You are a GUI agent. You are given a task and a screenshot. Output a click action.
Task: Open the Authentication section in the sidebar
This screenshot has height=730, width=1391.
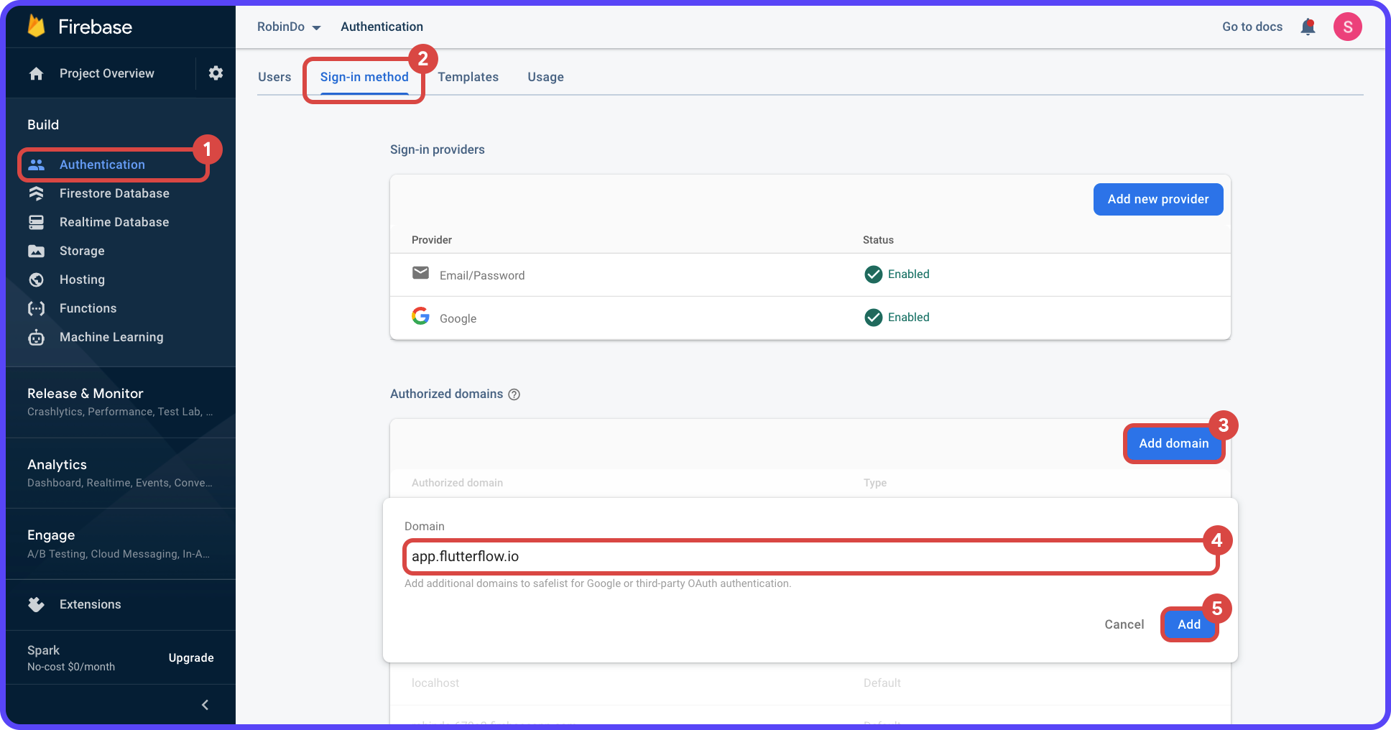coord(101,164)
